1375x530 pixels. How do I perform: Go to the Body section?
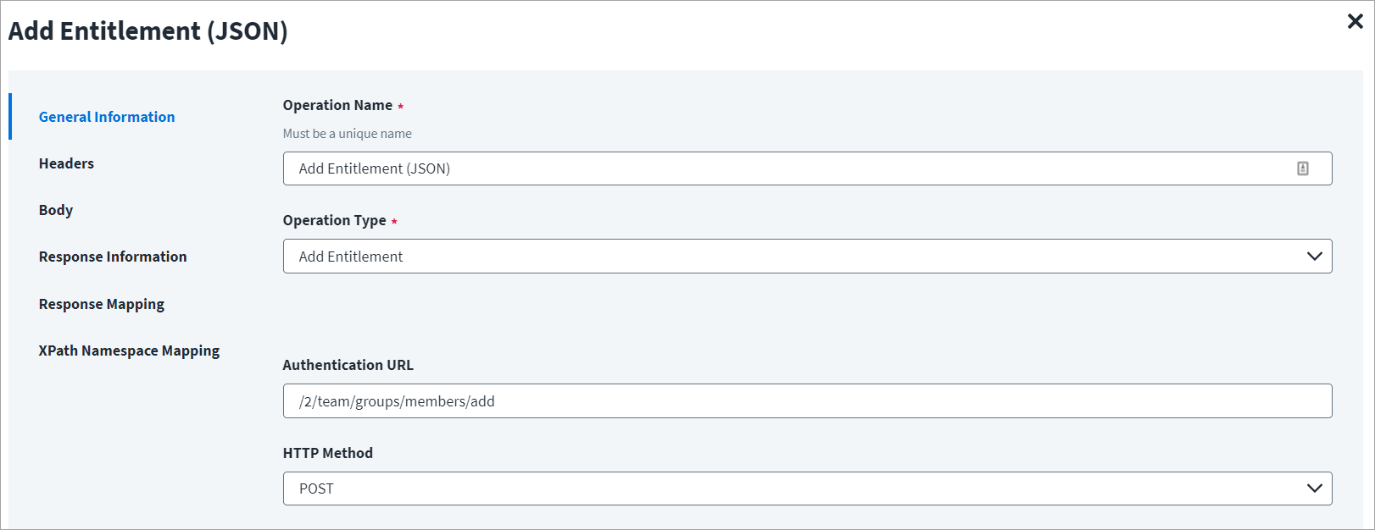click(x=56, y=210)
